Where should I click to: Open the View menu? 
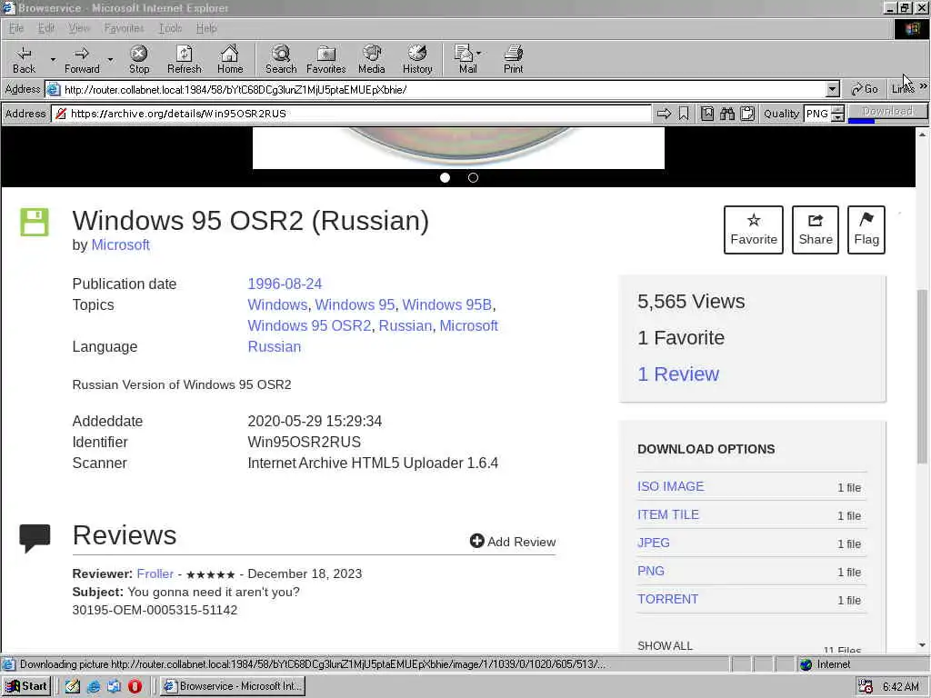[x=78, y=28]
